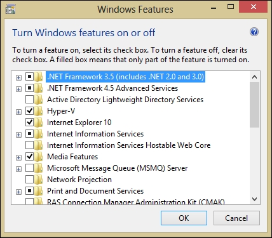Select the Hyper-V folder icon
This screenshot has width=272, height=238.
pos(39,111)
